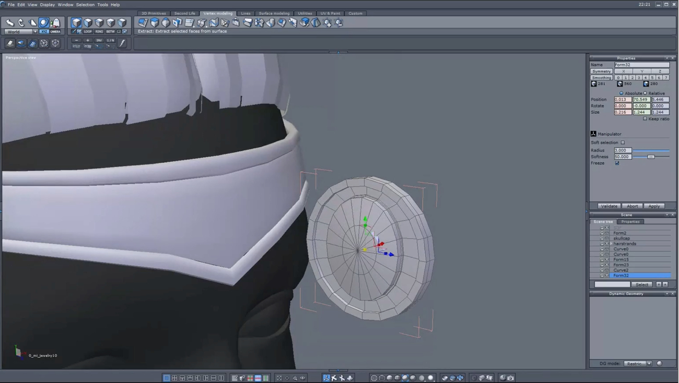Select the Relative radio button
Viewport: 679px width, 383px height.
(x=645, y=93)
